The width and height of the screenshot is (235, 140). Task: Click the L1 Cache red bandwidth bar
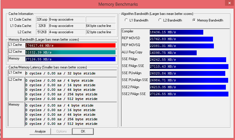point(70,46)
